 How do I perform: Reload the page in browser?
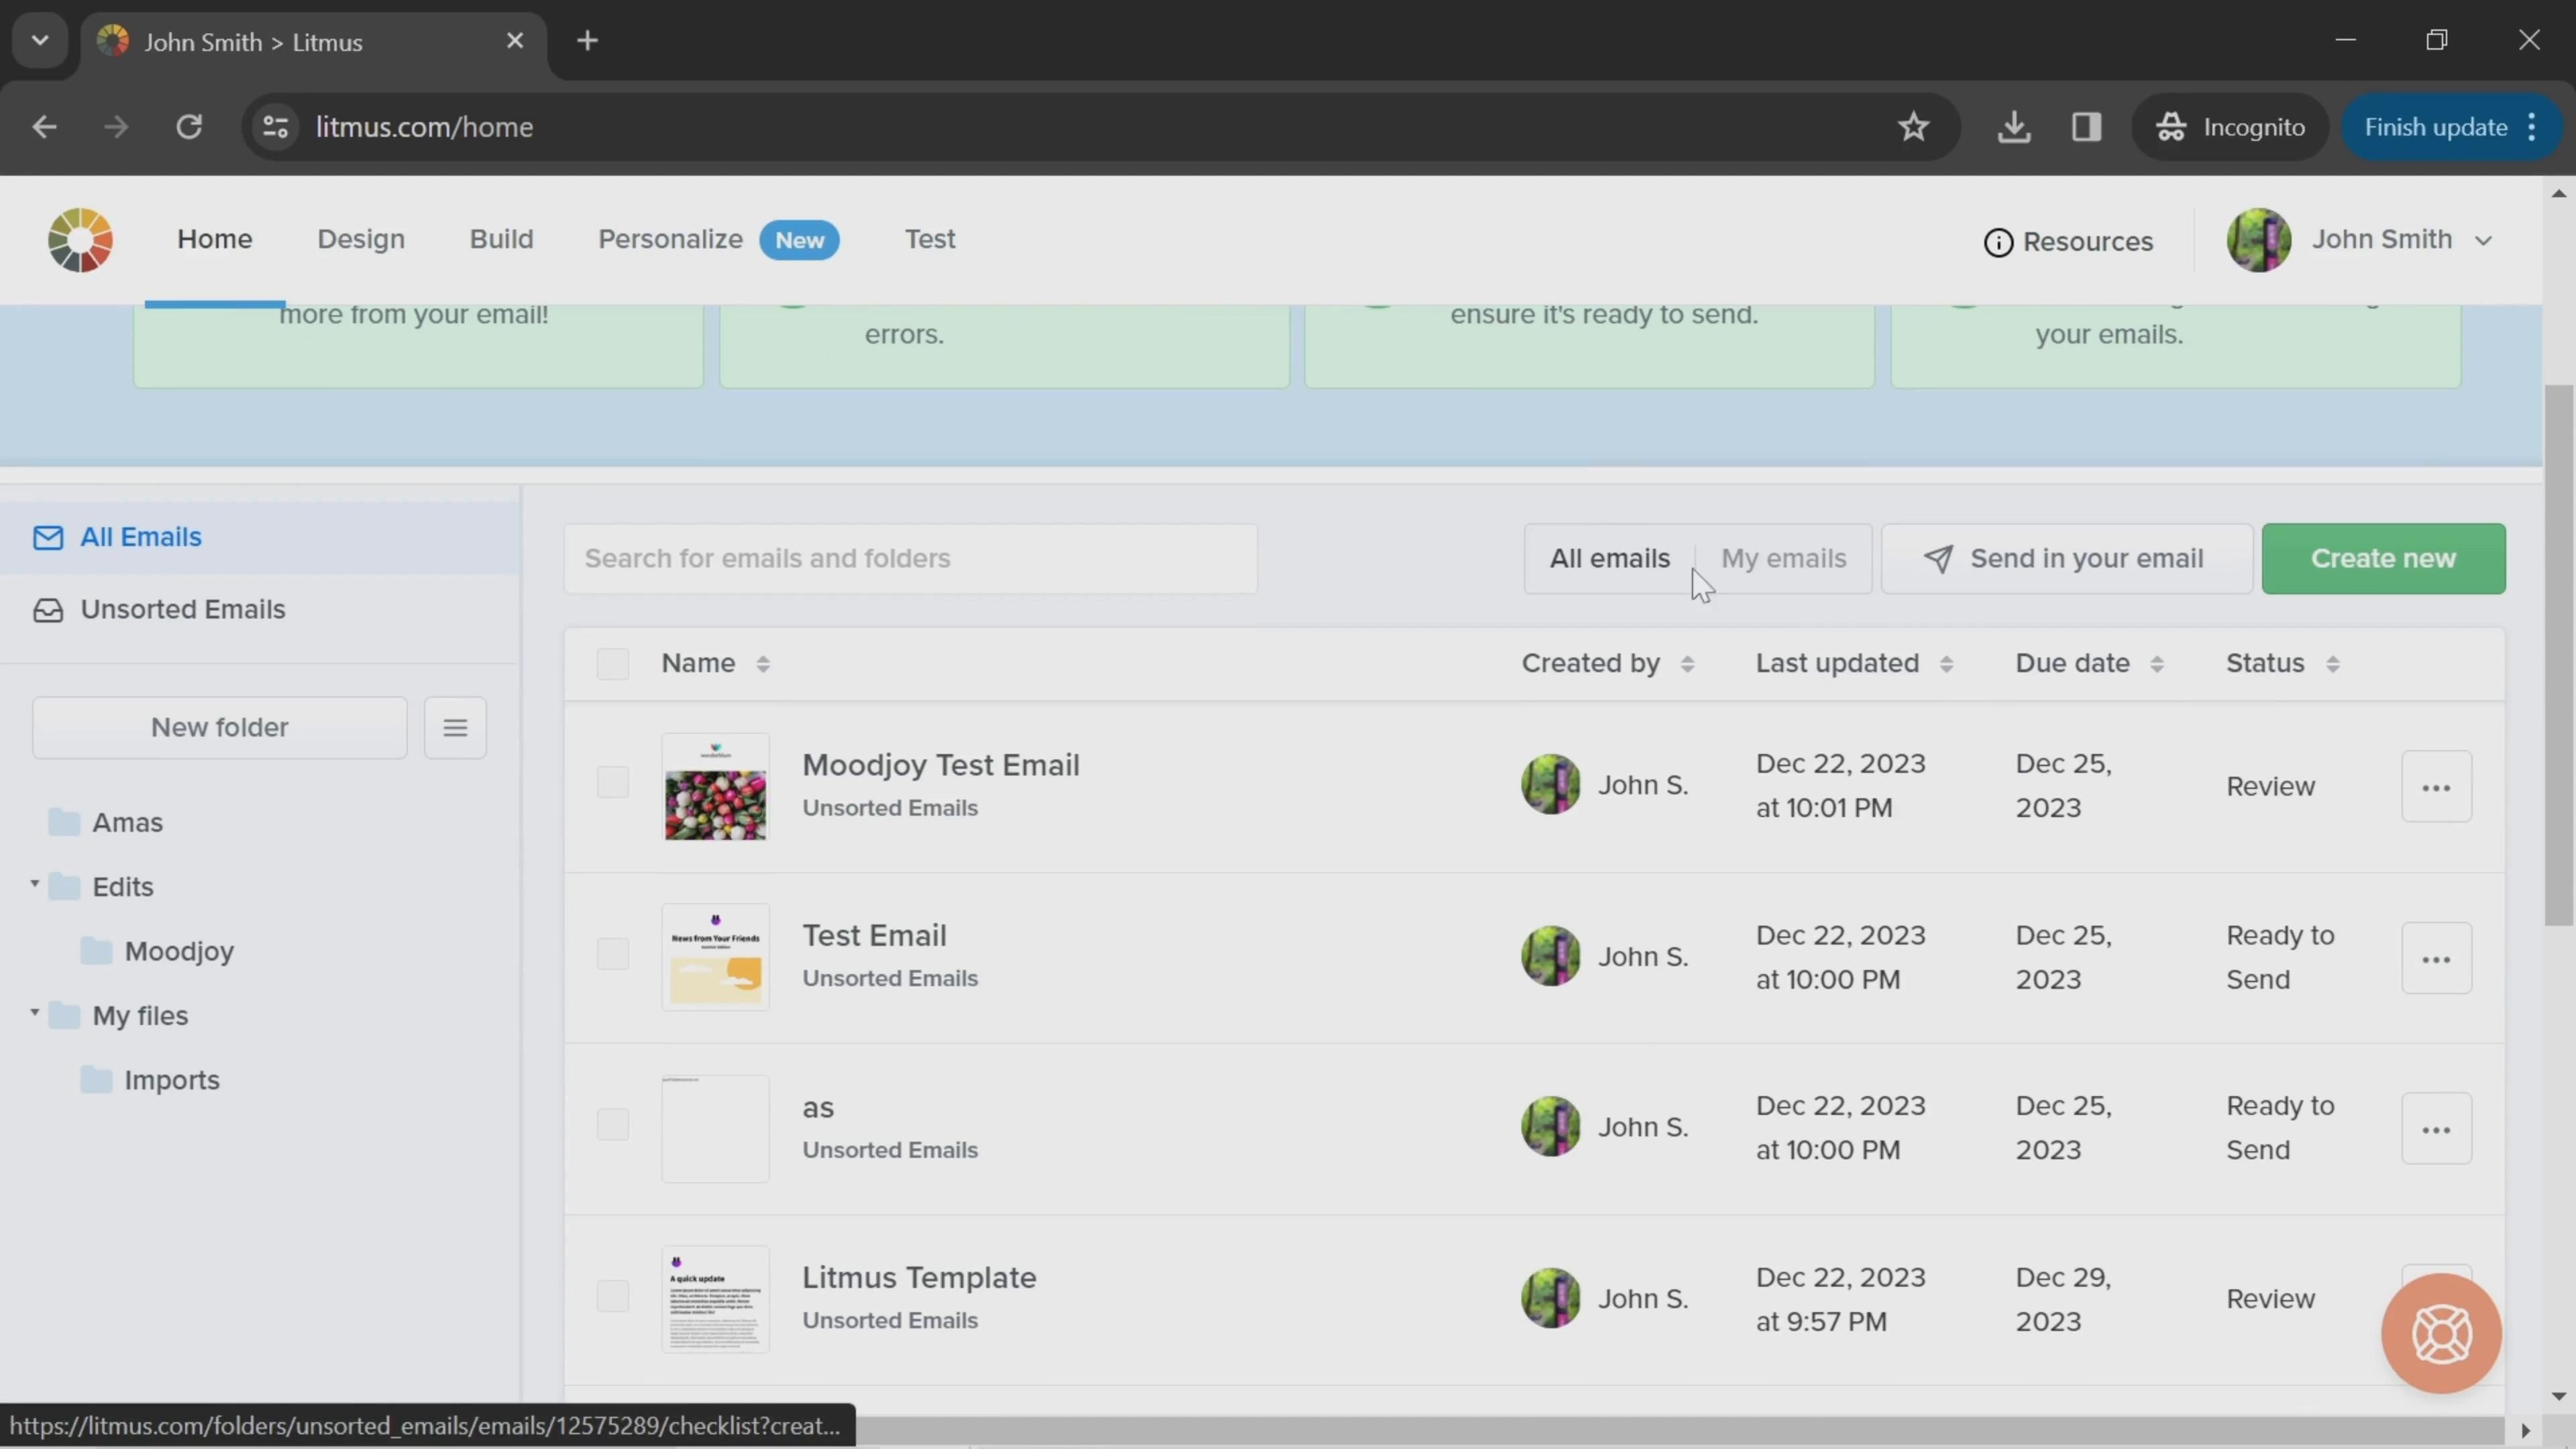189,127
